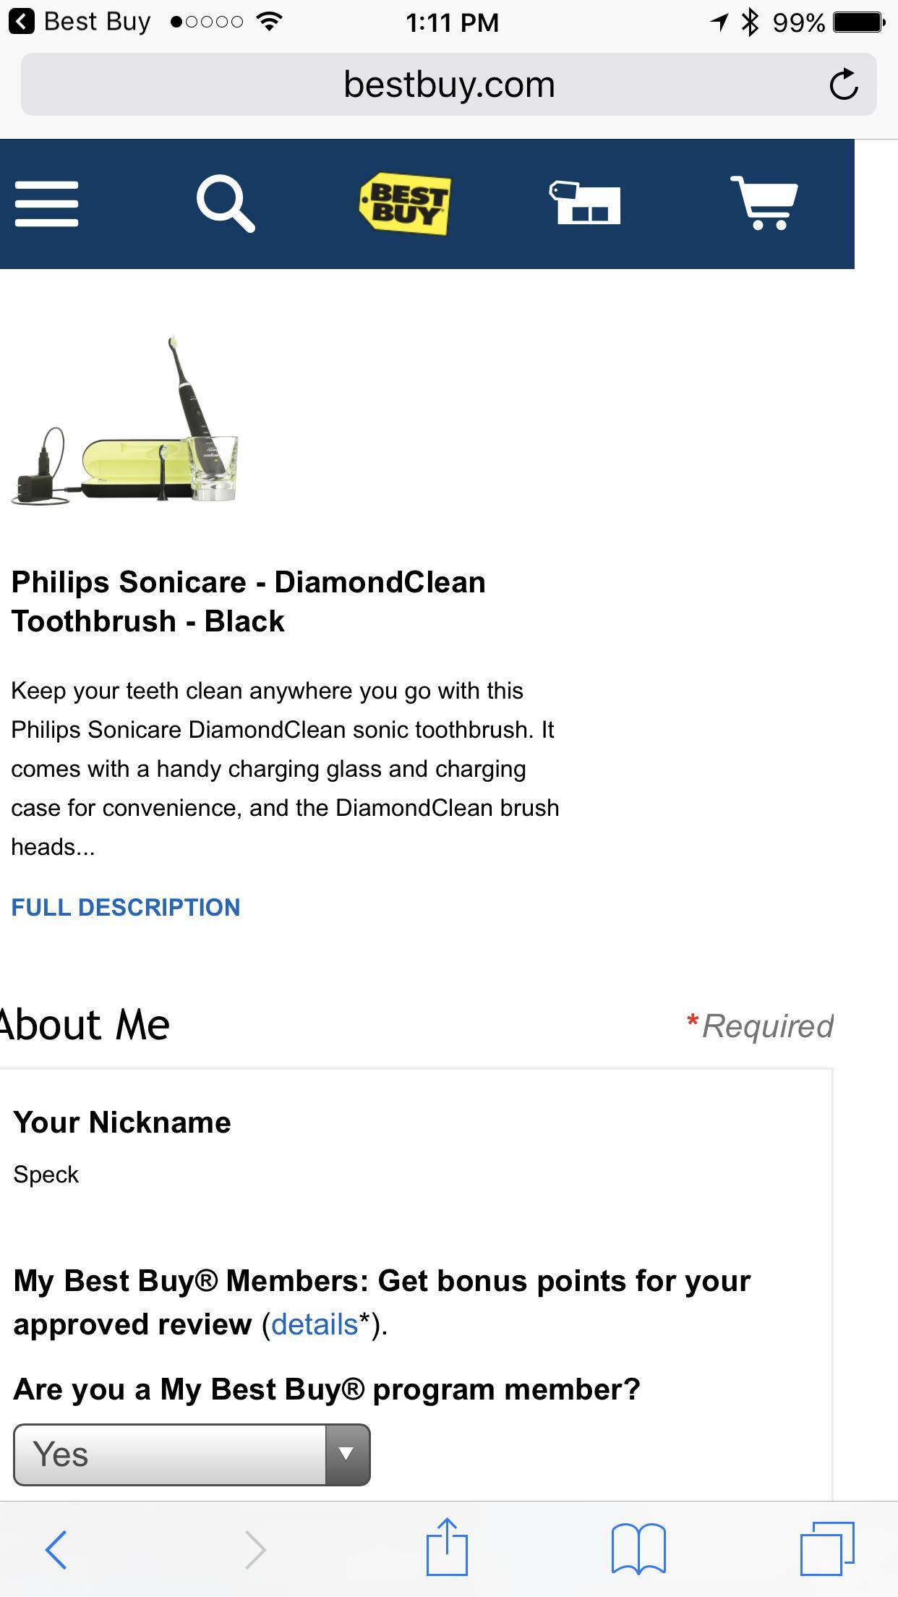Viewport: 898px width, 1597px height.
Task: Tap the search magnifier icon
Action: click(x=226, y=204)
